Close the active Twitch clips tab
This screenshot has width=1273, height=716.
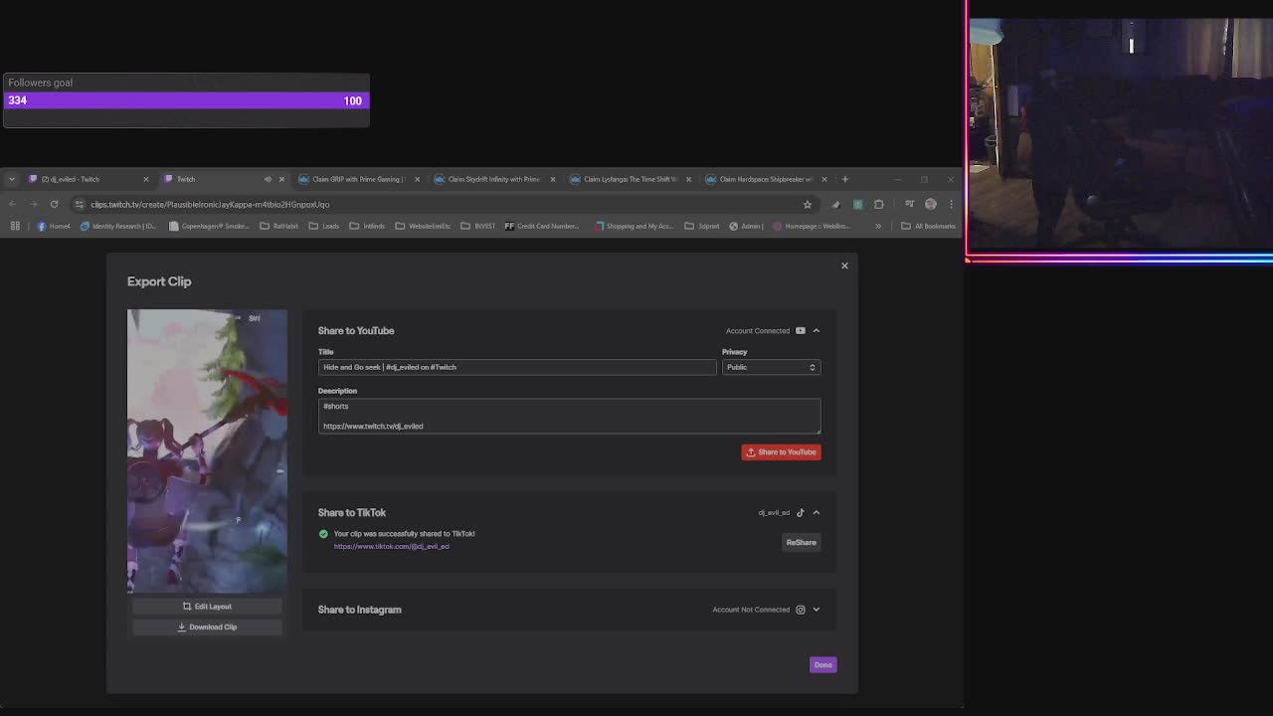pyautogui.click(x=281, y=179)
